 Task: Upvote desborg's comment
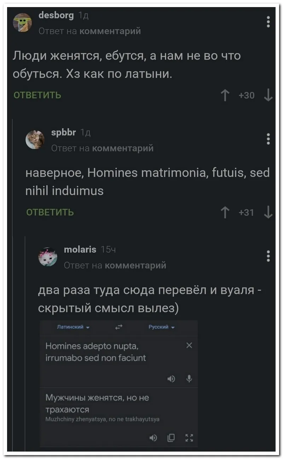(225, 95)
